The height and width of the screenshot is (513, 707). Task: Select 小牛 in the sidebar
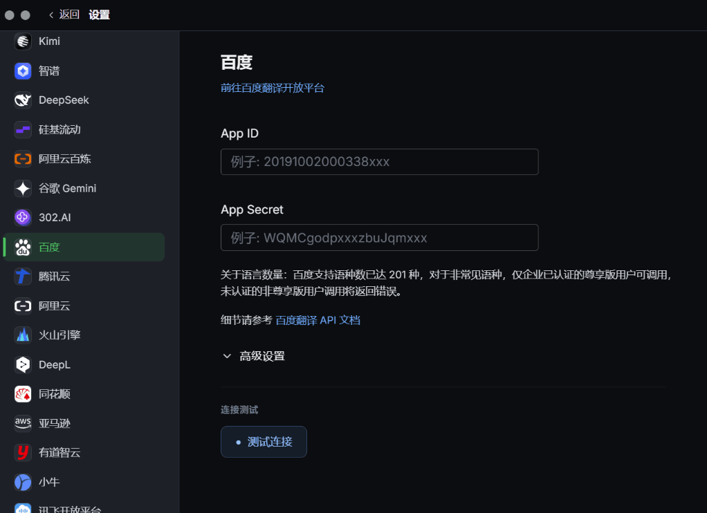pos(84,483)
